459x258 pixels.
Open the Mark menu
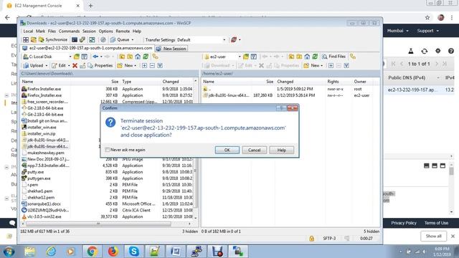click(x=40, y=31)
